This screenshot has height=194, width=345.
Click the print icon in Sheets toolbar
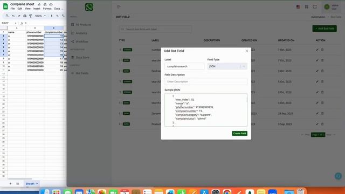pyautogui.click(x=25, y=16)
